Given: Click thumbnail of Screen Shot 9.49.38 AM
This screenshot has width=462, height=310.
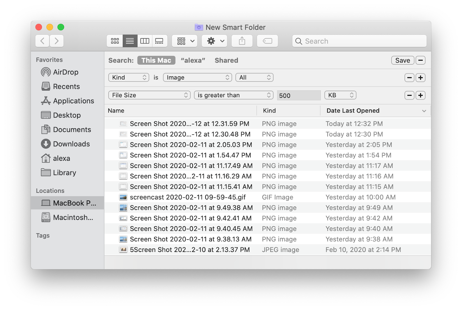Looking at the screenshot, I should point(123,208).
